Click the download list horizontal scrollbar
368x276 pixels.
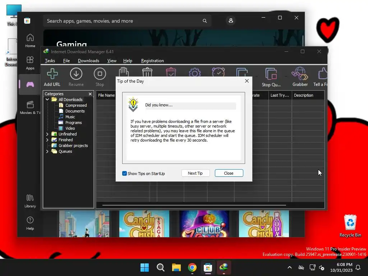(194, 205)
